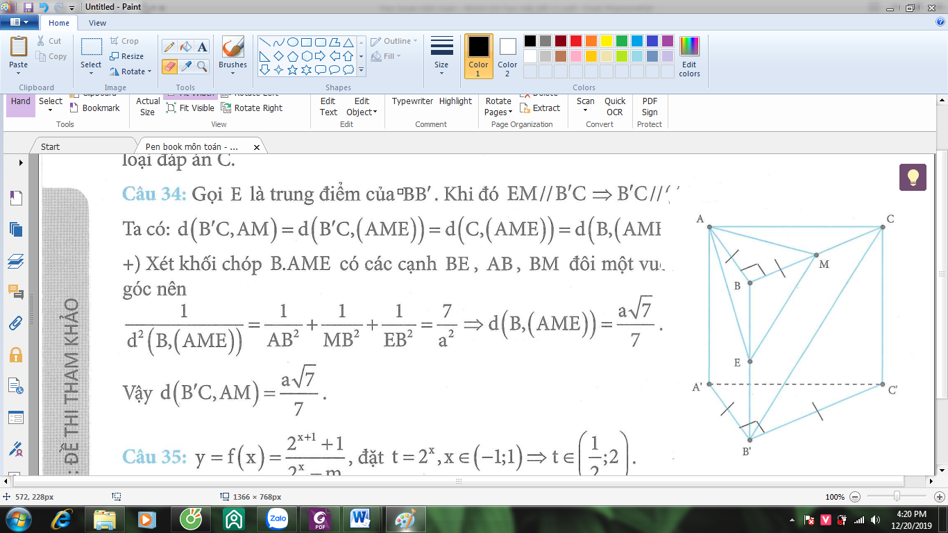Select Color 1 button

point(478,57)
